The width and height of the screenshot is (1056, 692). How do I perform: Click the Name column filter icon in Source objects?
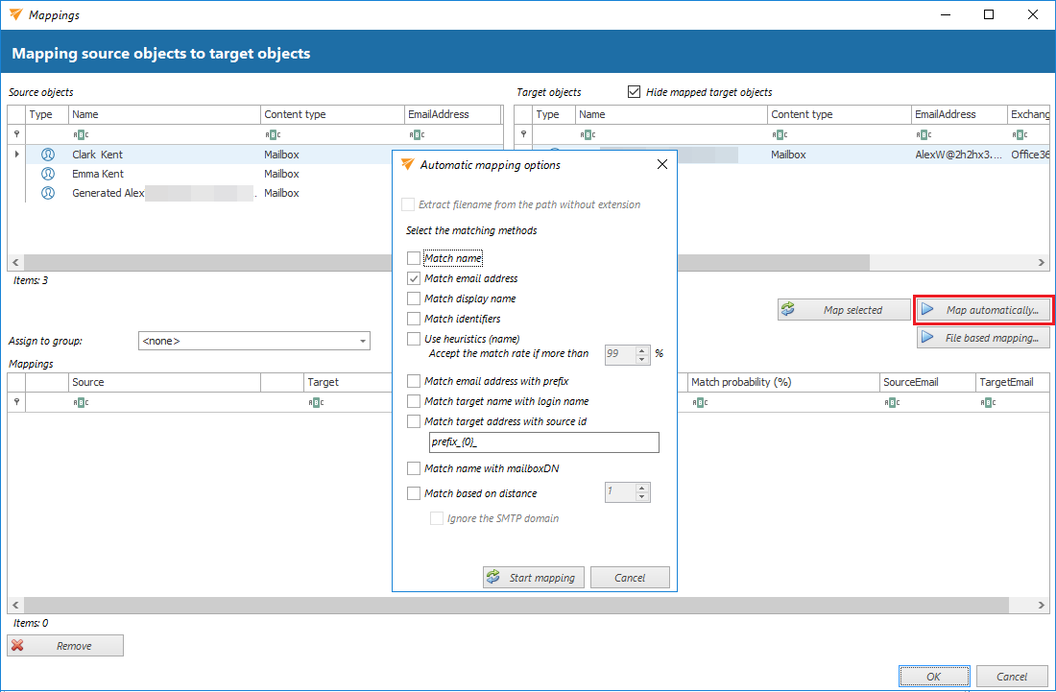coord(81,135)
